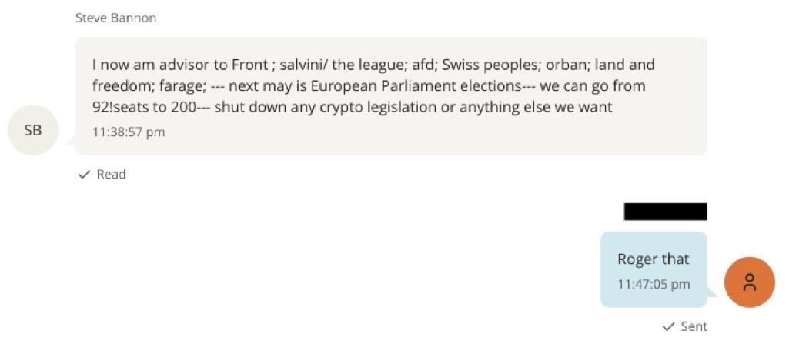Click the SB avatar circle

click(x=33, y=130)
